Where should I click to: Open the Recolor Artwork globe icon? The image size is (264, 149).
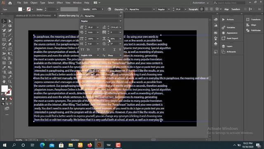[109, 9]
